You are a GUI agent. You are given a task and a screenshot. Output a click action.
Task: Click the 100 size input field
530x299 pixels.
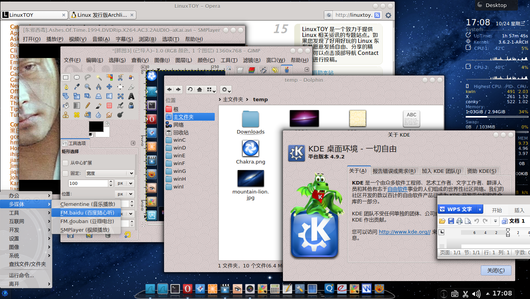[88, 183]
